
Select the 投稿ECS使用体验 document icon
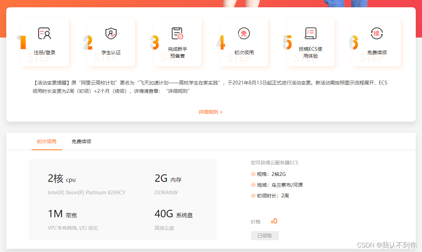[x=310, y=32]
